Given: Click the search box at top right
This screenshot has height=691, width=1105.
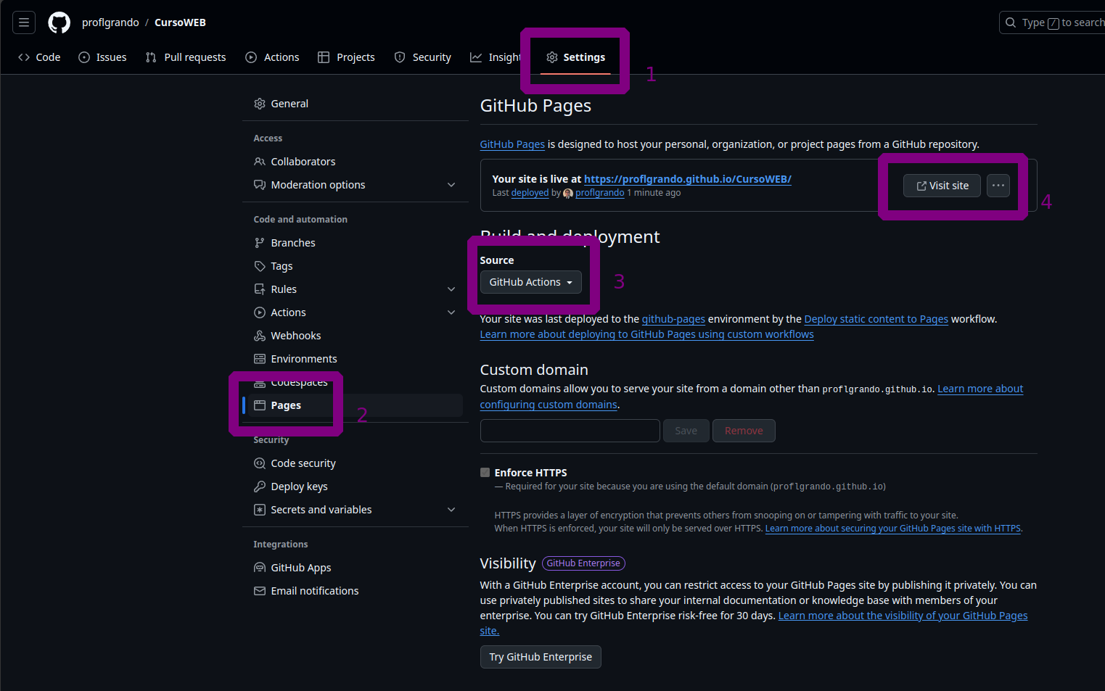Looking at the screenshot, I should [x=1052, y=22].
